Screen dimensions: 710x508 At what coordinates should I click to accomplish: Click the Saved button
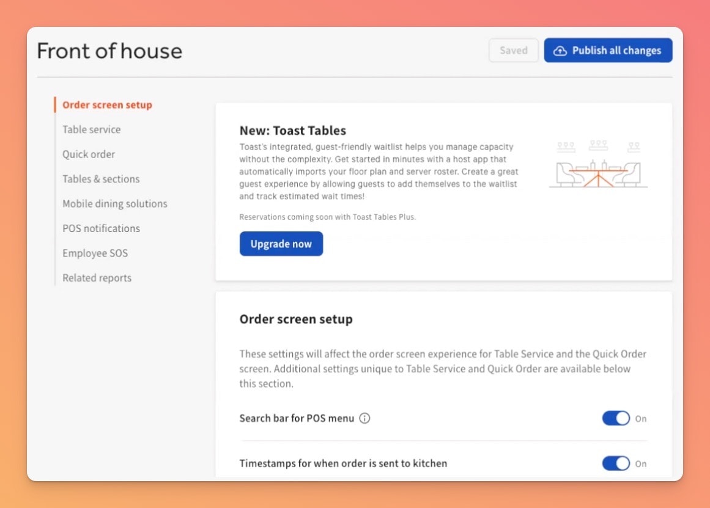click(x=514, y=50)
